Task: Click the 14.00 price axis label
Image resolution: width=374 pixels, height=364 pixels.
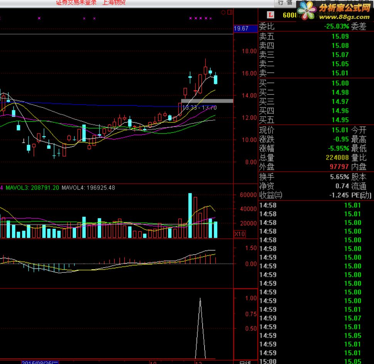Action: (249, 96)
